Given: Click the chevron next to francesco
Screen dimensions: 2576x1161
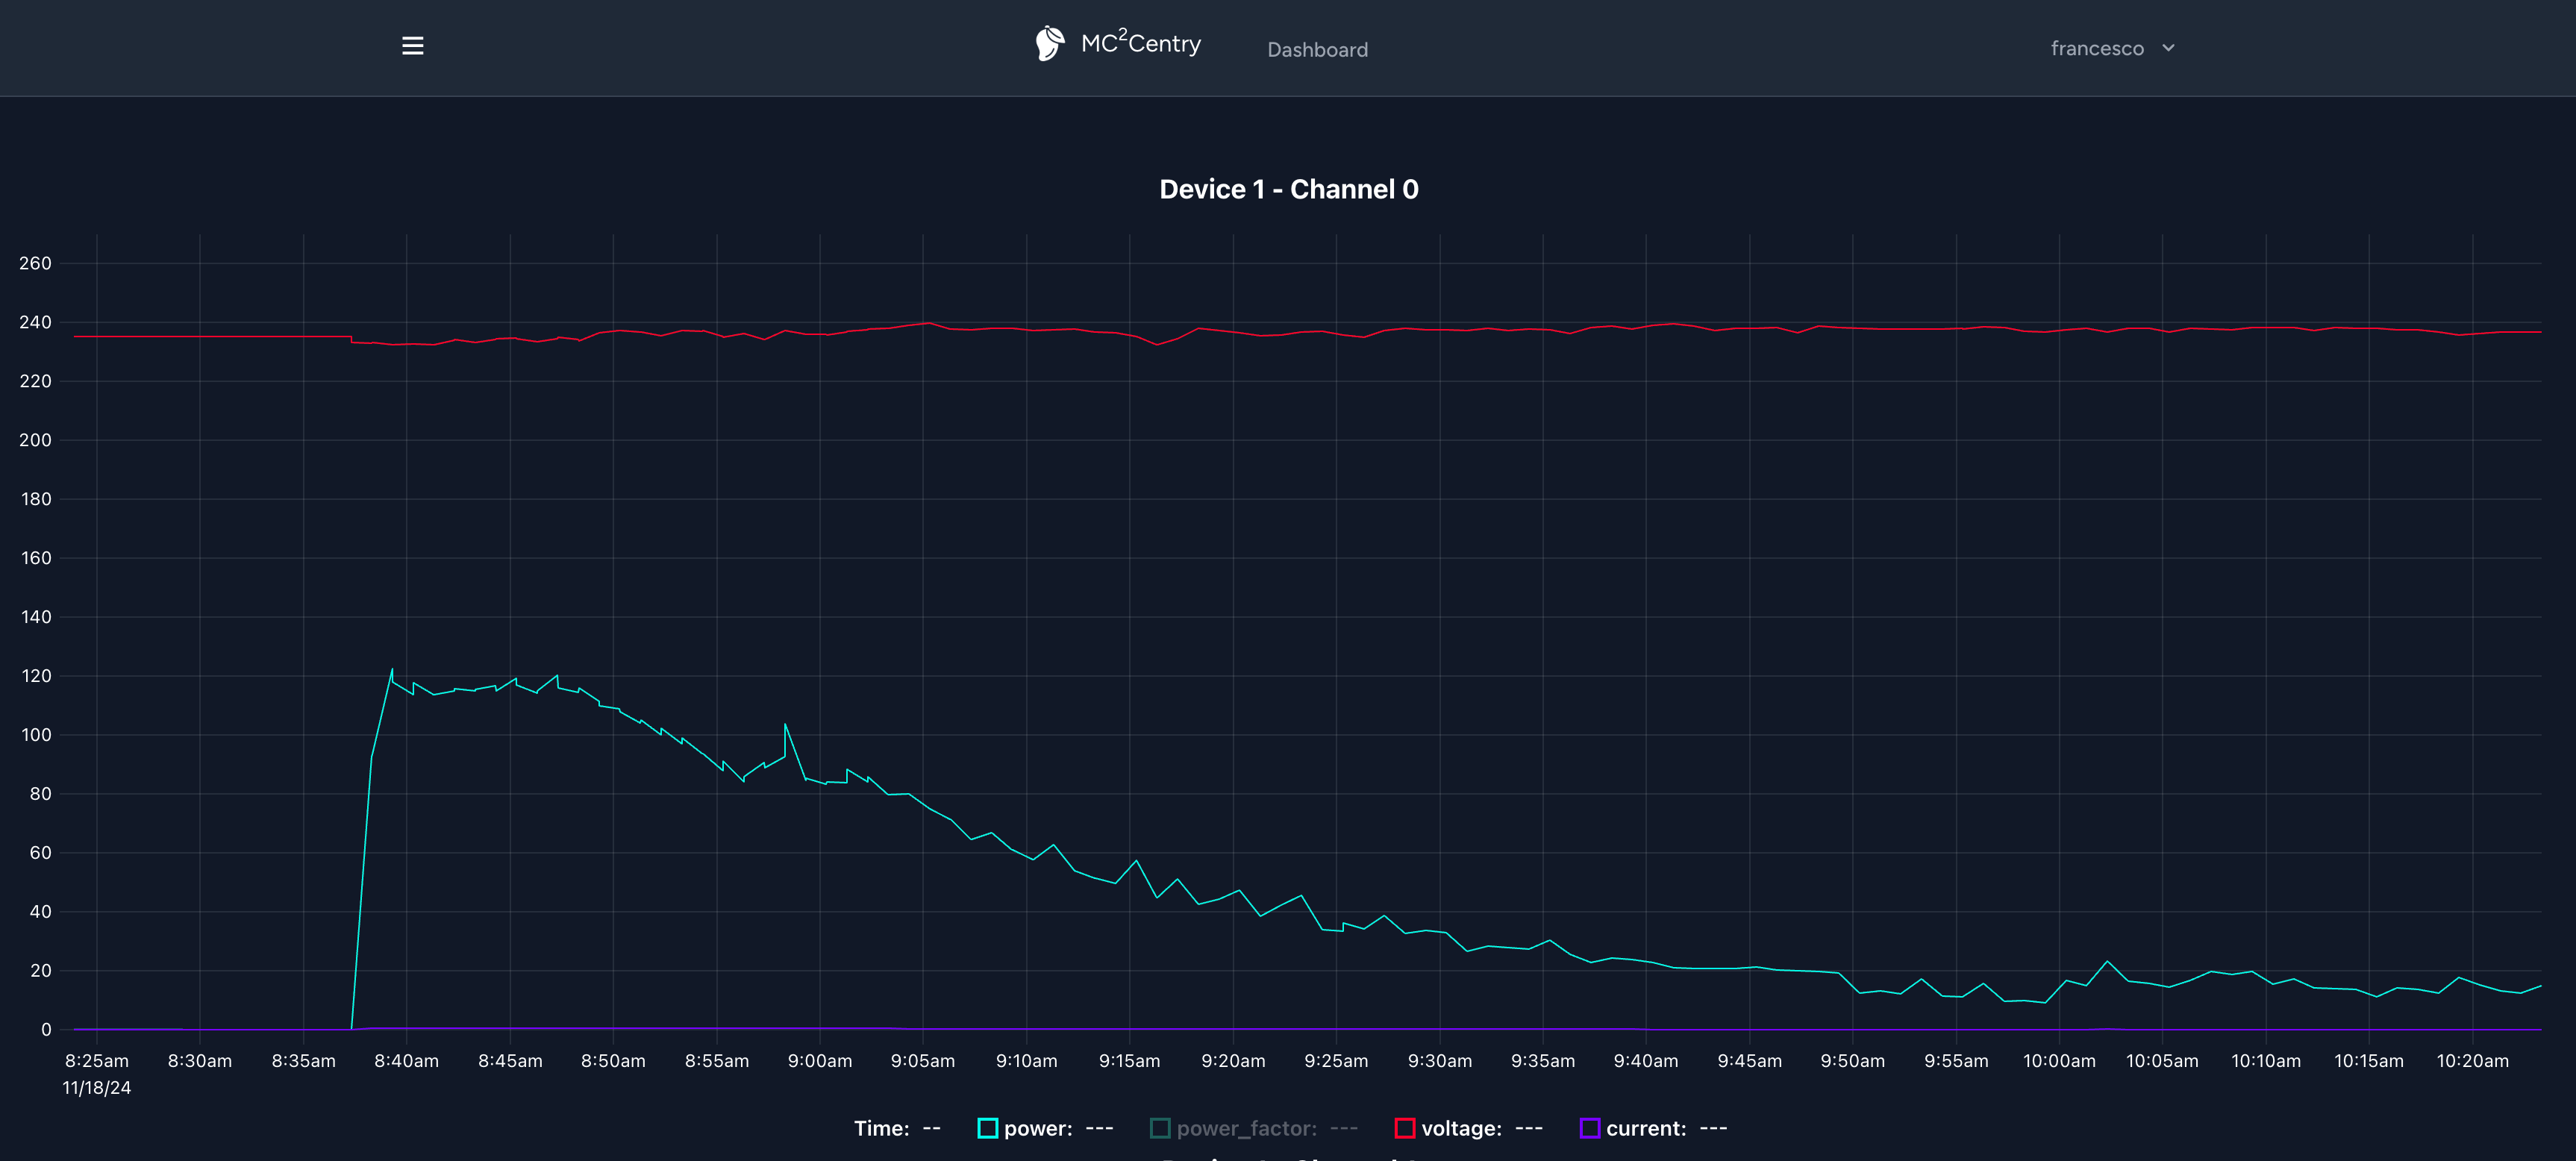Looking at the screenshot, I should click(2168, 48).
